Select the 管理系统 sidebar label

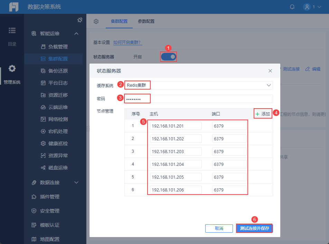pos(12,82)
